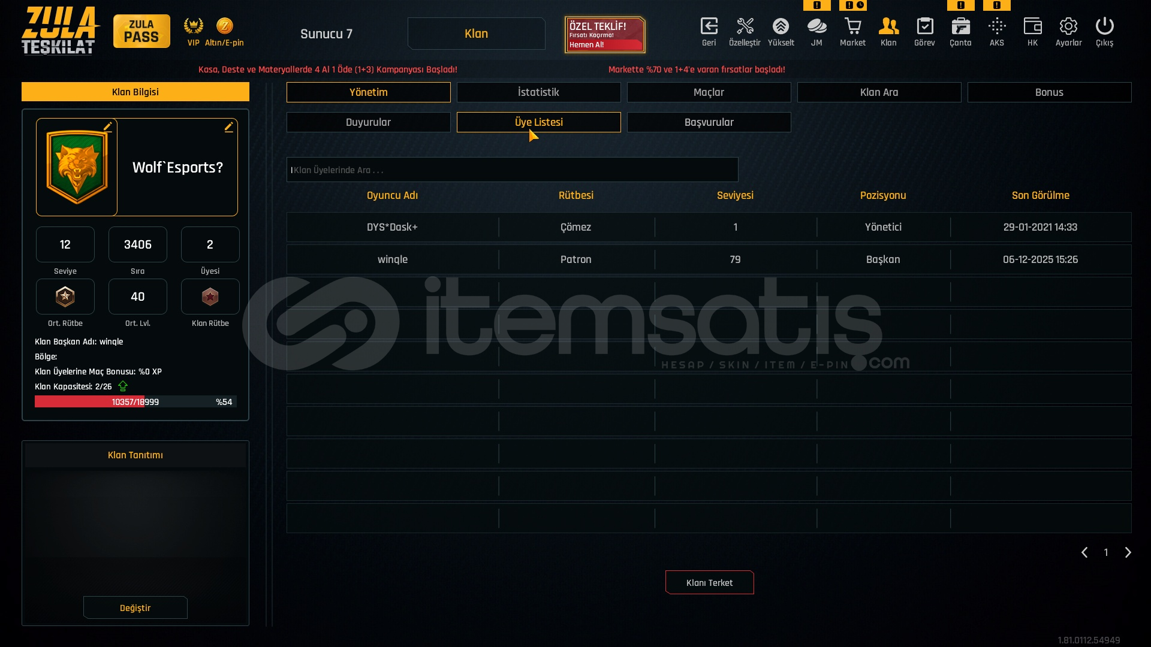Edit clan name with pencil icon
The image size is (1151, 647).
(228, 127)
